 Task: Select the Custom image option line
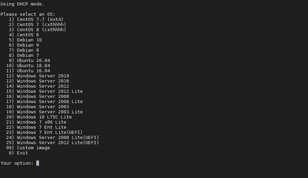point(33,148)
